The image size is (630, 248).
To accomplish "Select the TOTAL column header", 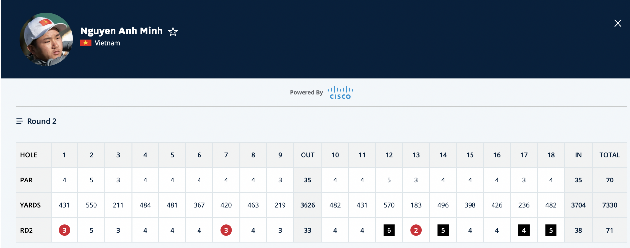I will [x=609, y=155].
